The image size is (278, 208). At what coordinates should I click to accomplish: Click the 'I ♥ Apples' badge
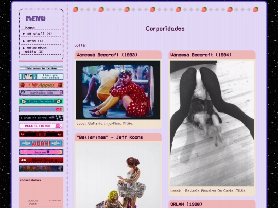[x=41, y=85]
